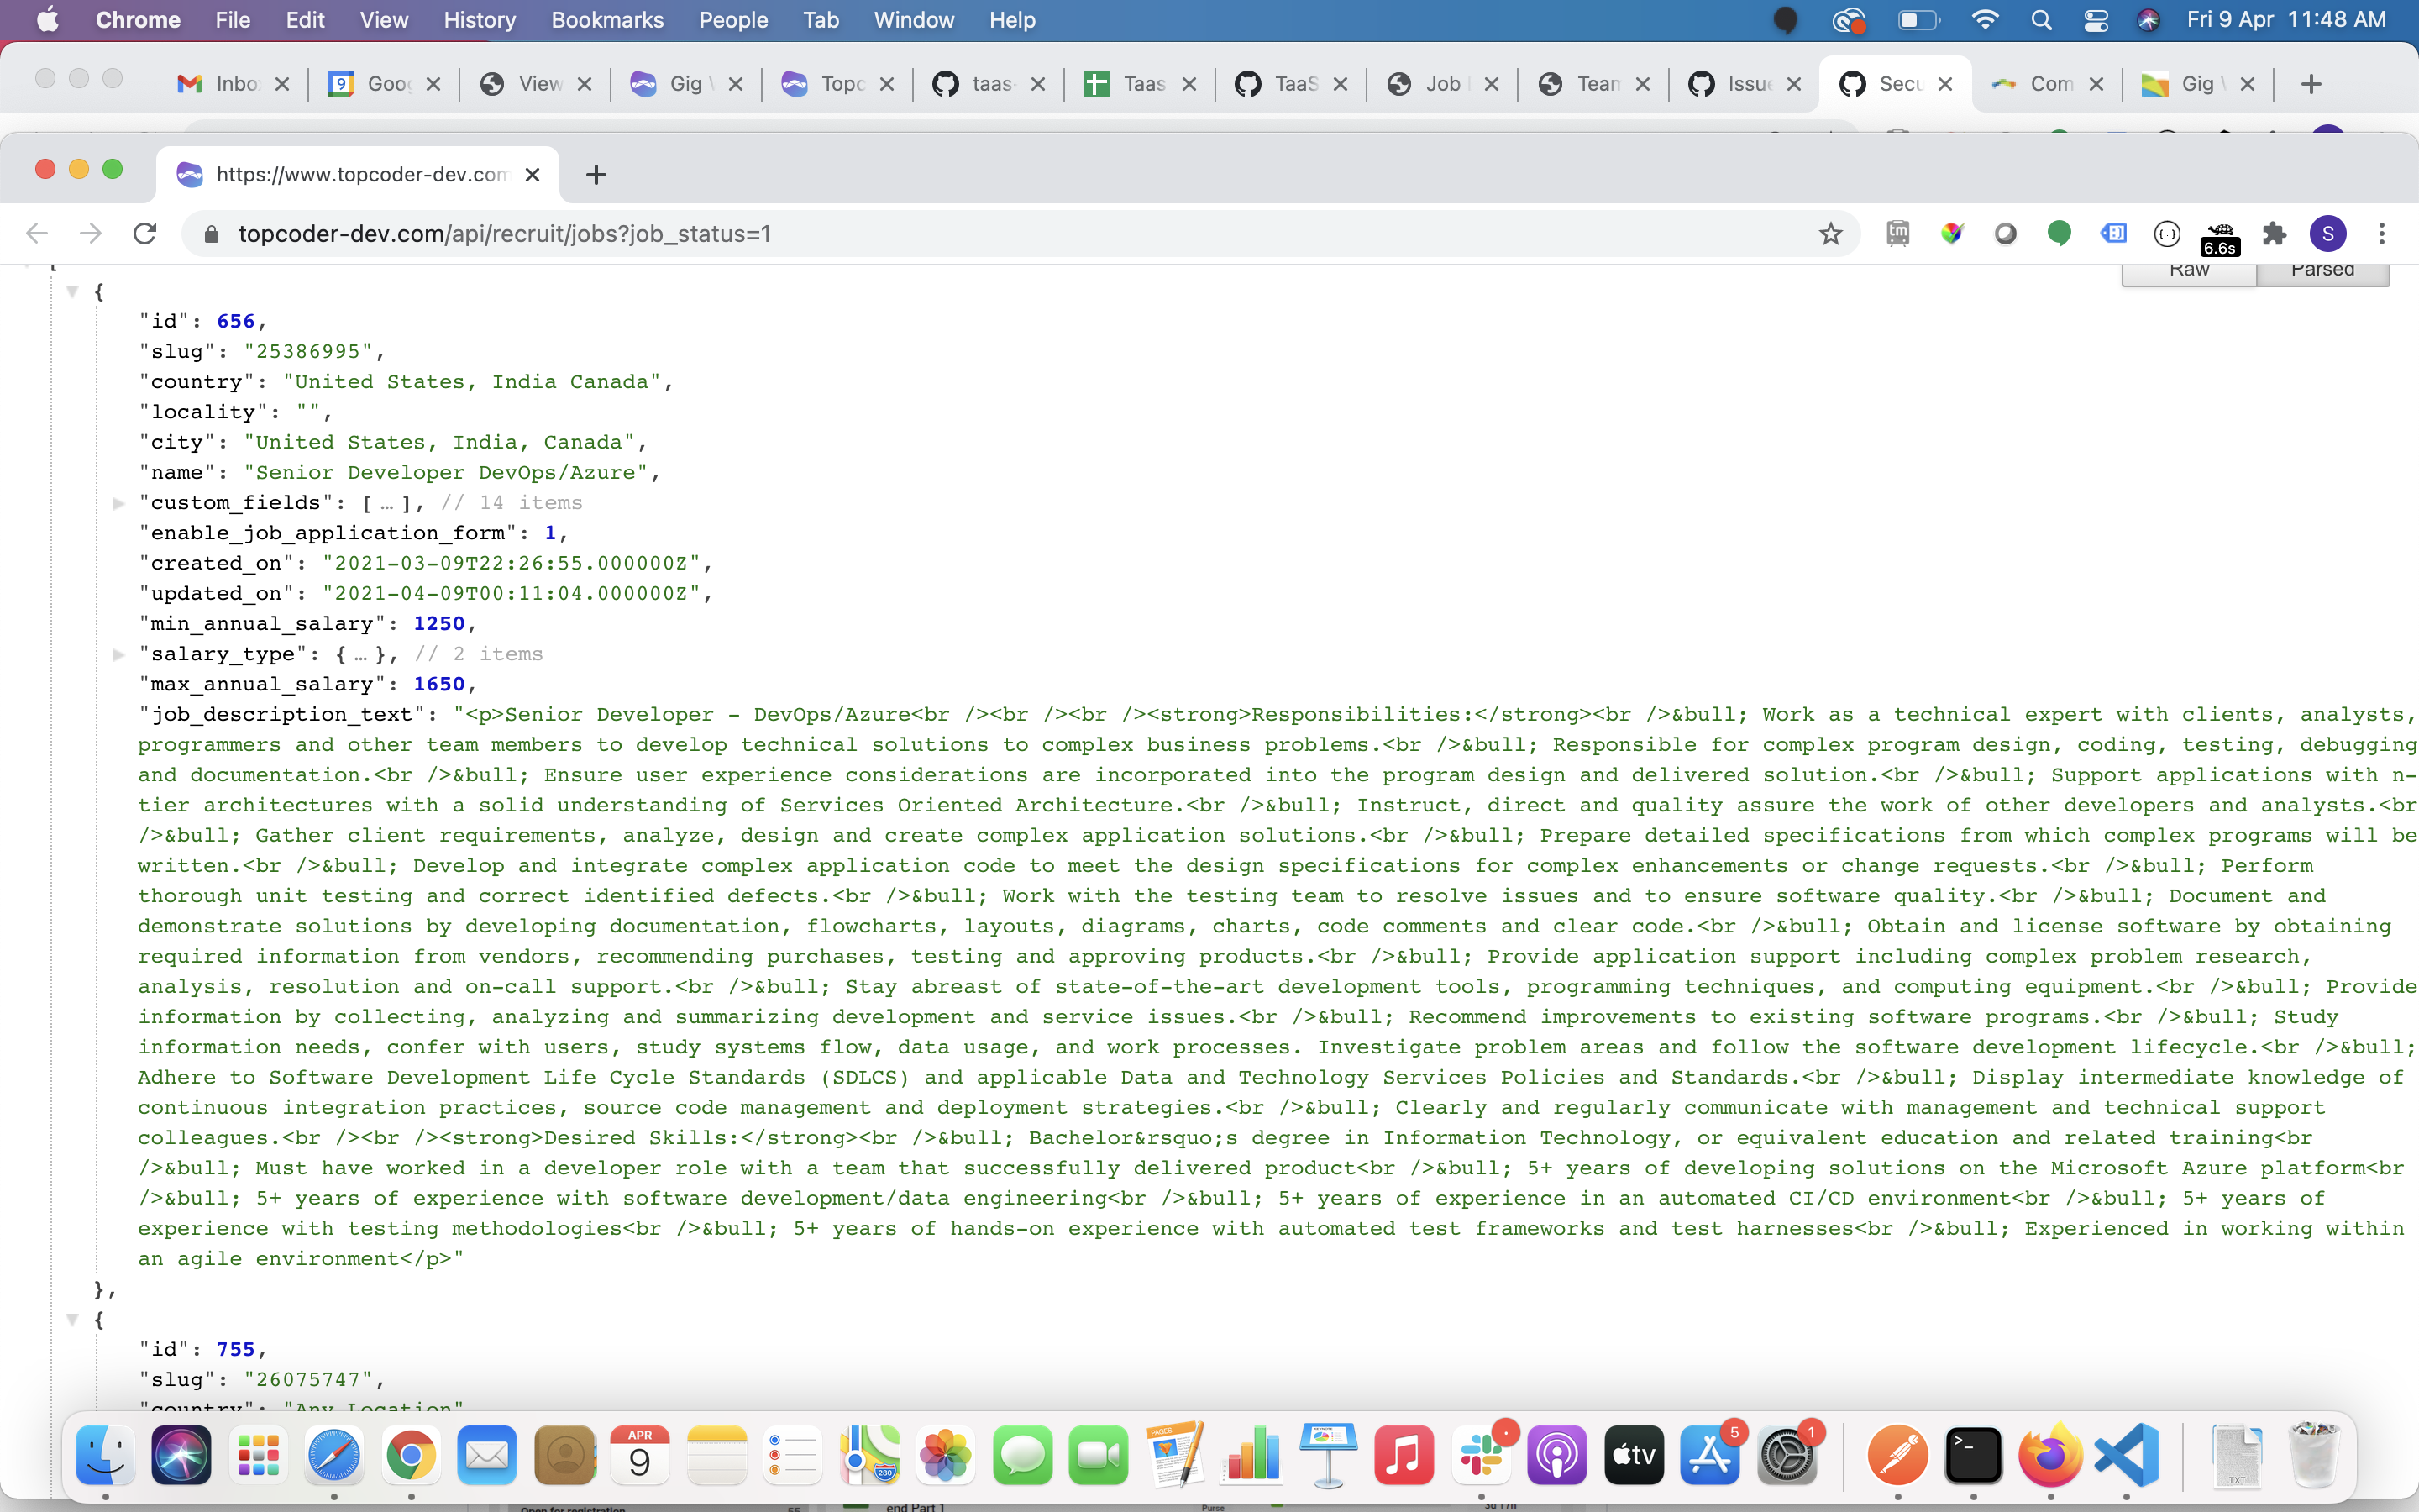Image resolution: width=2419 pixels, height=1512 pixels.
Task: Open the Extensions puzzle icon
Action: (x=2274, y=233)
